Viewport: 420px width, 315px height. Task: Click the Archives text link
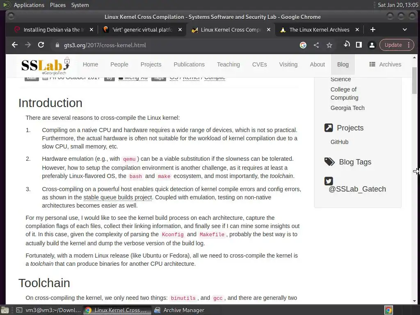390,64
